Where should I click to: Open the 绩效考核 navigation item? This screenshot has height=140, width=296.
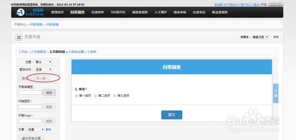180,12
